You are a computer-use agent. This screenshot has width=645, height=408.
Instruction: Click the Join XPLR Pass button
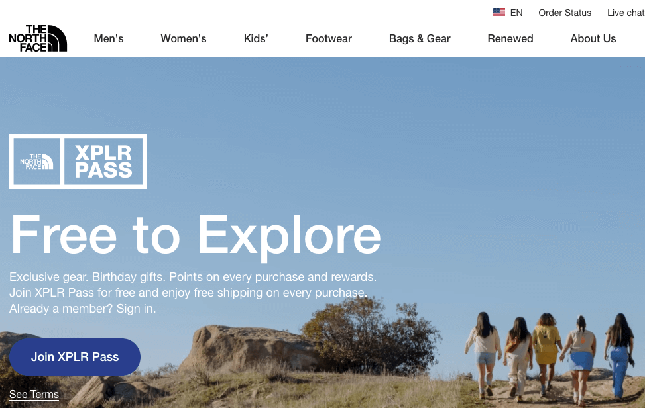[x=75, y=356]
